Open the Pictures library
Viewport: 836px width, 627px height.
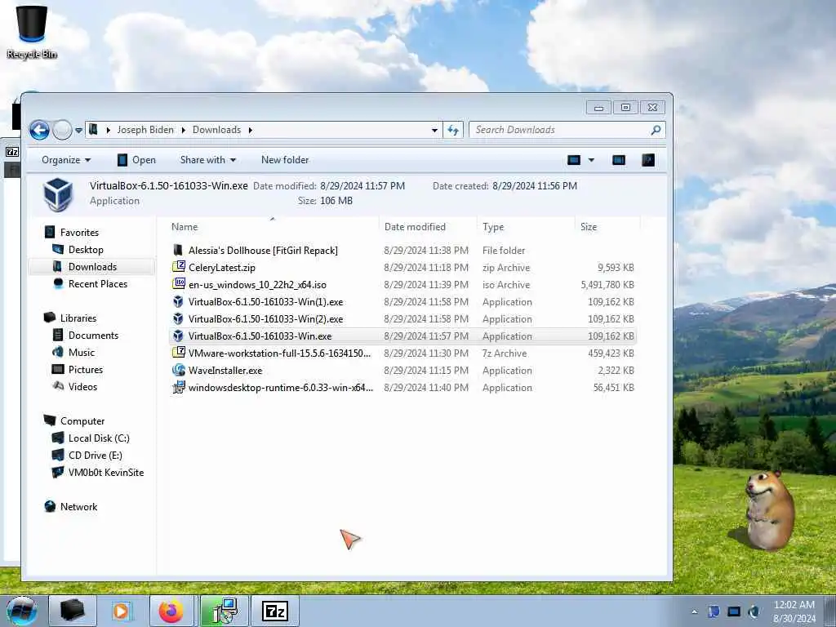[85, 370]
